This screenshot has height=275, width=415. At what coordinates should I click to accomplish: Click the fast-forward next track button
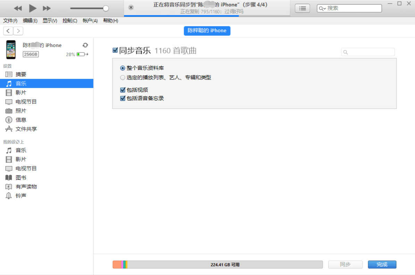pos(47,8)
